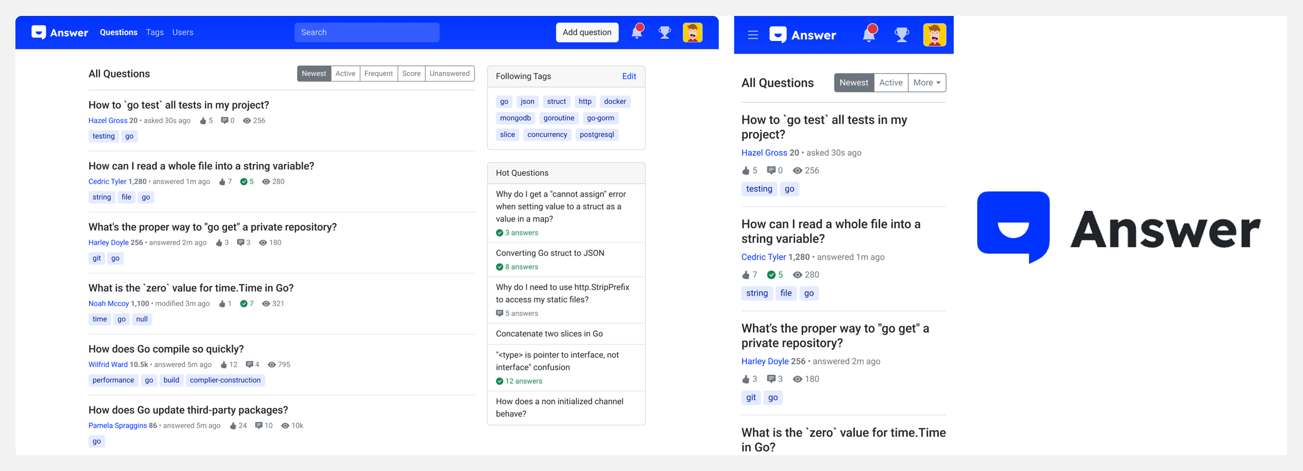Click 'concurrency' following tag
1303x471 pixels.
[x=547, y=134]
